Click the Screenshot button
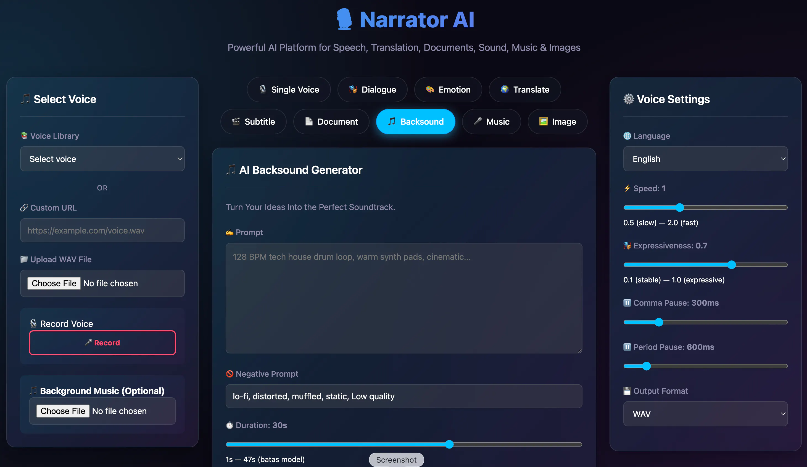Screen dimensions: 807x467 tap(396, 460)
